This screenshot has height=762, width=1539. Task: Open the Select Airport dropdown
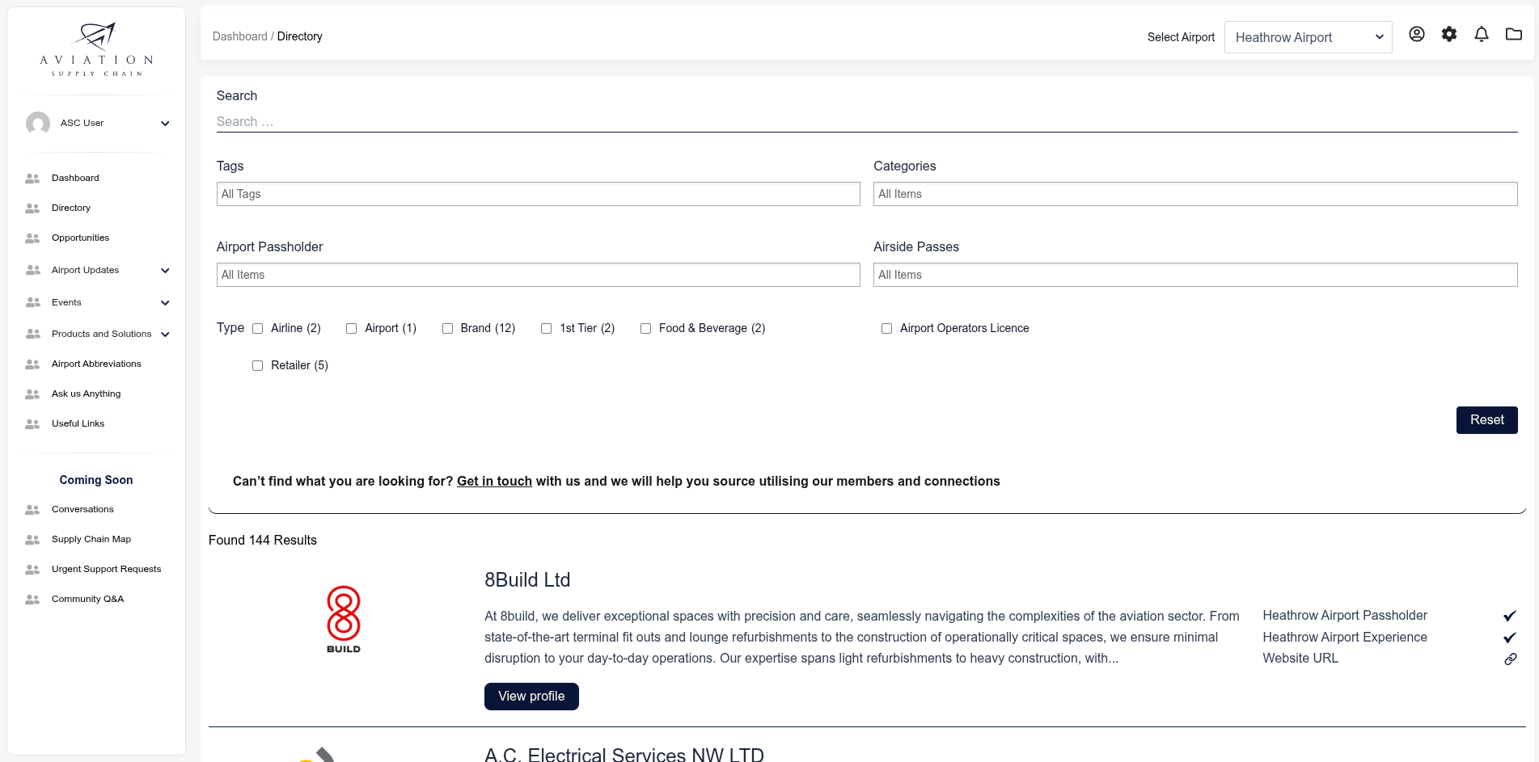(1308, 37)
